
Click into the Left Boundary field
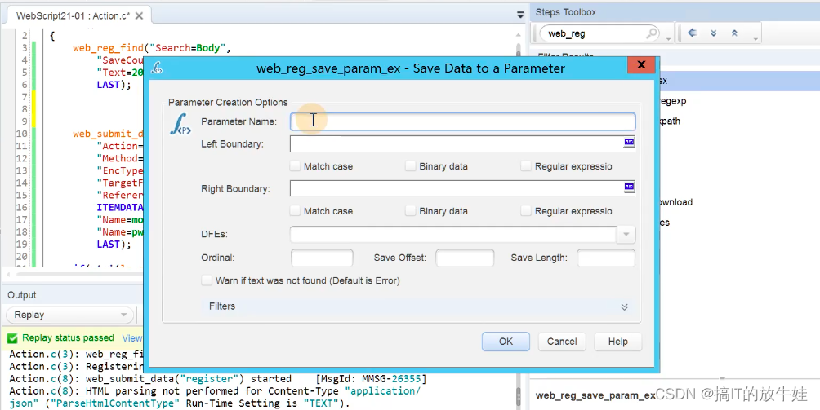coord(457,144)
